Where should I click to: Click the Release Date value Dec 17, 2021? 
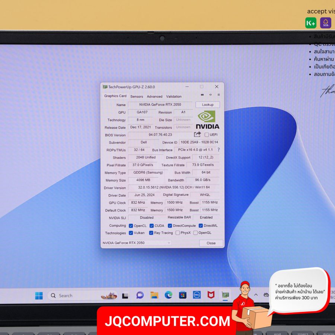[140, 127]
